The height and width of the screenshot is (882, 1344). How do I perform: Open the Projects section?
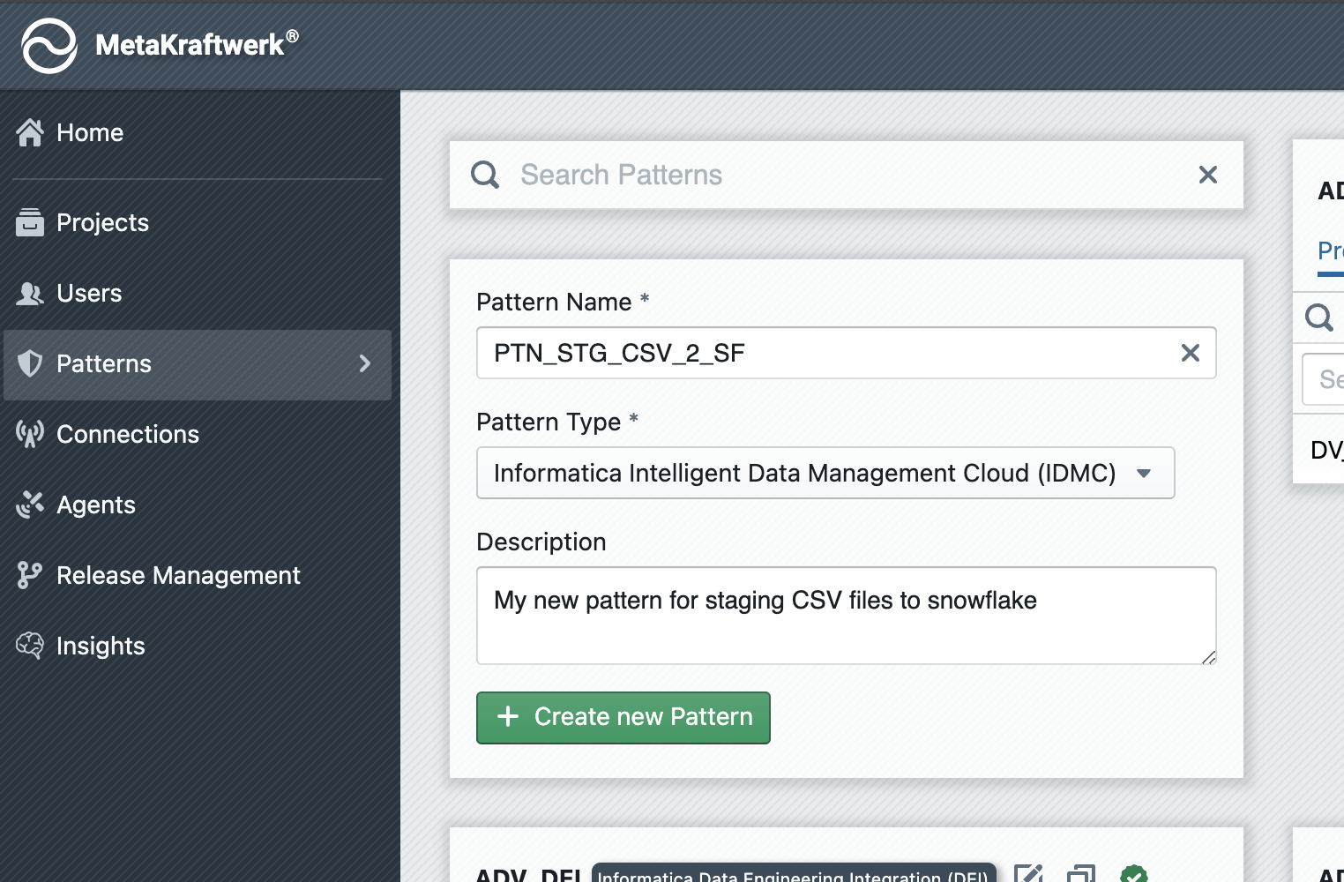coord(102,223)
